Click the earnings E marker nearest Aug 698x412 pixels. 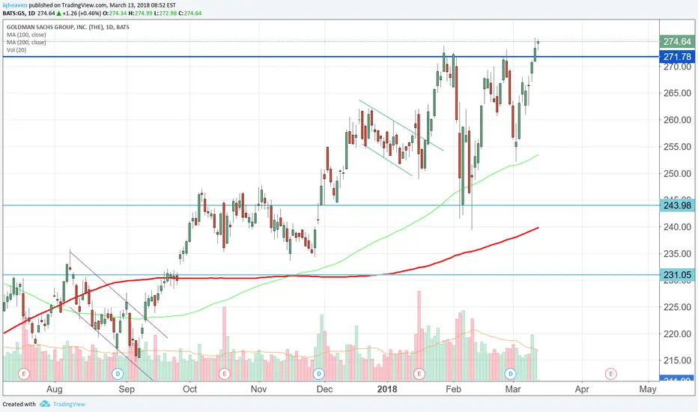pos(24,373)
